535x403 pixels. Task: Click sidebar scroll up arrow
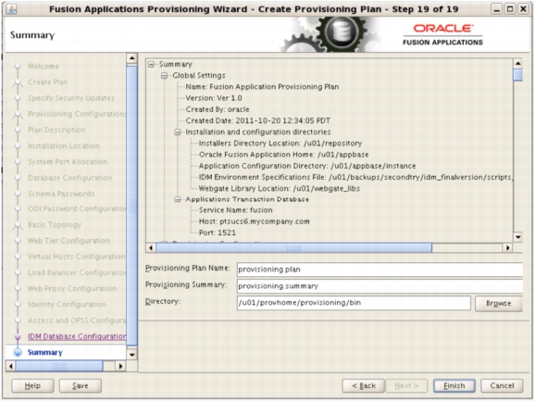pos(131,58)
